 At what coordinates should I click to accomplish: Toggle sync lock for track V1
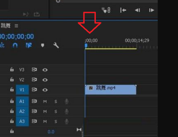tap(34, 90)
